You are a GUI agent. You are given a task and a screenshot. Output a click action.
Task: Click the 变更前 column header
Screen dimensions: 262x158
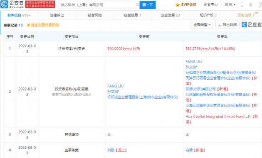point(144,36)
